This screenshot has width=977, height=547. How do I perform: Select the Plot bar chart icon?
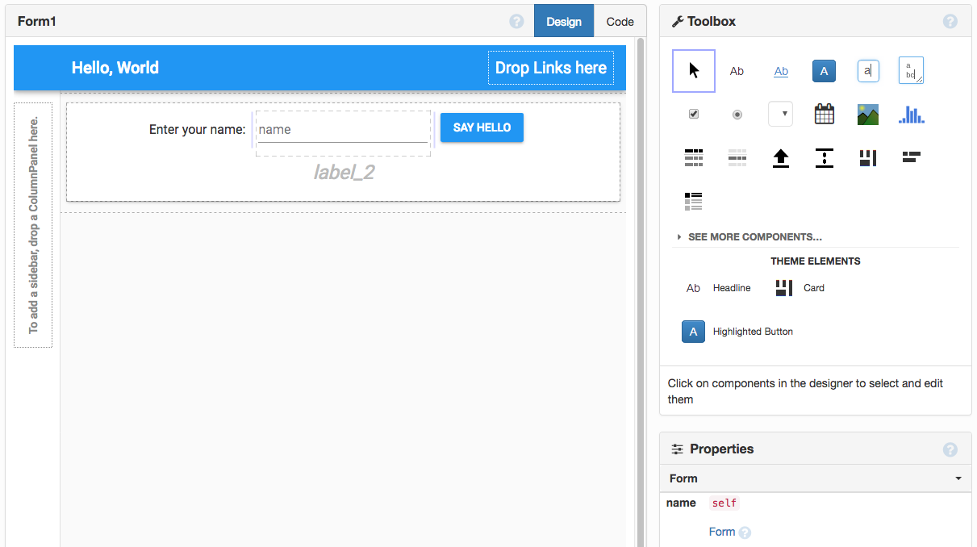click(911, 115)
